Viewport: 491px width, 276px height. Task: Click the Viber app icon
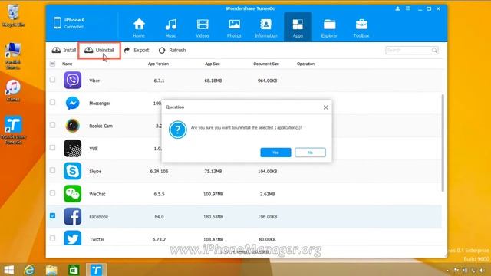73,80
